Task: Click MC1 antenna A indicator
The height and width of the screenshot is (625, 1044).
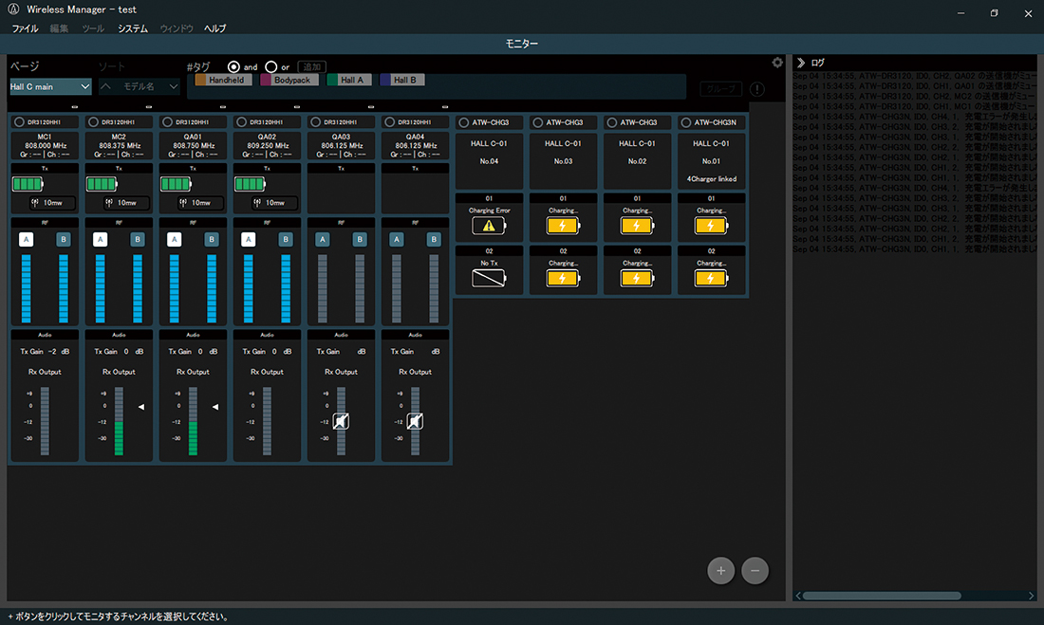Action: tap(26, 240)
